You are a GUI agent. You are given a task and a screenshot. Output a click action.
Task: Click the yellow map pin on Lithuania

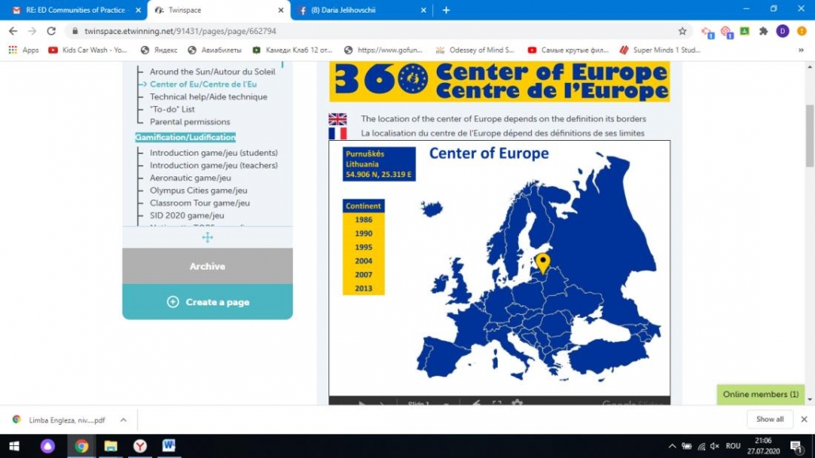[x=542, y=263]
